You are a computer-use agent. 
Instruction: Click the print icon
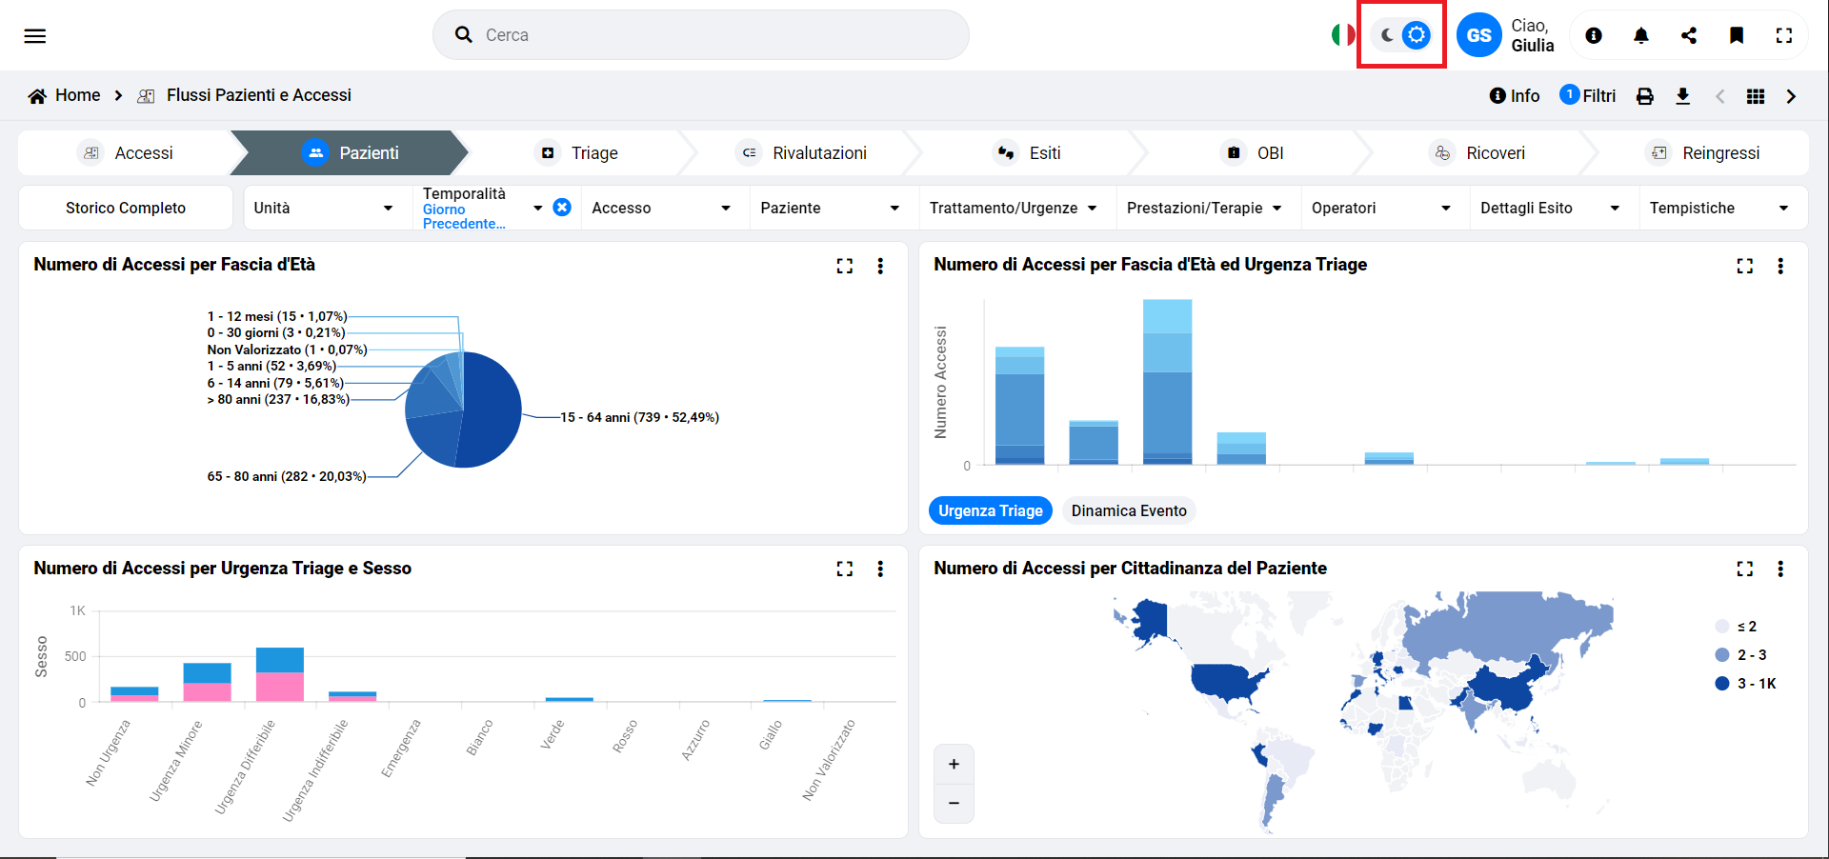[1644, 96]
